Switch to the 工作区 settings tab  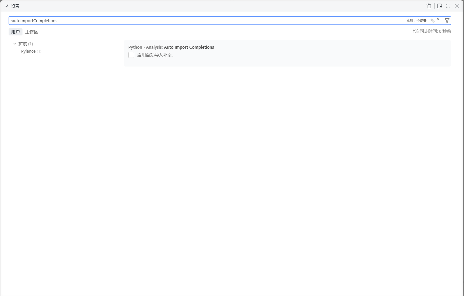coord(31,32)
